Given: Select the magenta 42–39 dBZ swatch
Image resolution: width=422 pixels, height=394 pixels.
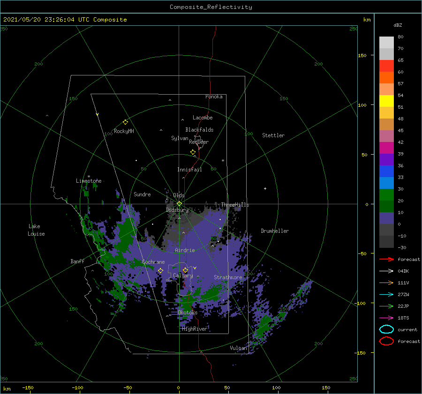Looking at the screenshot, I should coord(386,148).
